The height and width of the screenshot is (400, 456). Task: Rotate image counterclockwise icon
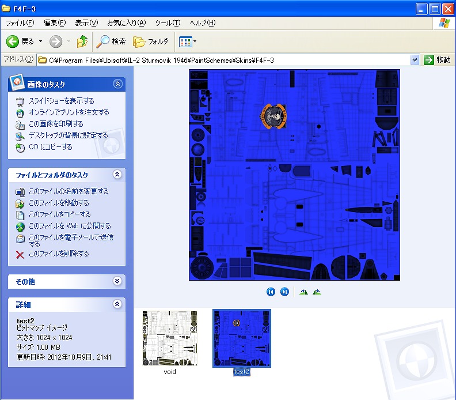(317, 292)
